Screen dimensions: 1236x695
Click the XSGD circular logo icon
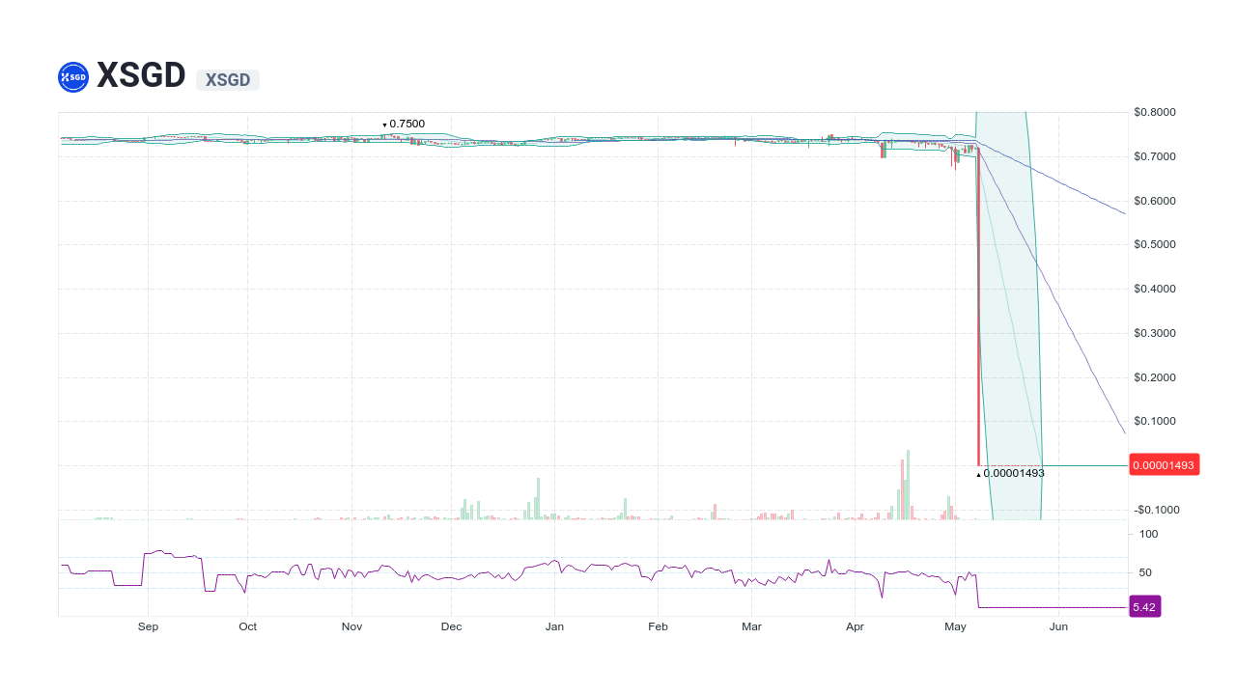pyautogui.click(x=72, y=76)
